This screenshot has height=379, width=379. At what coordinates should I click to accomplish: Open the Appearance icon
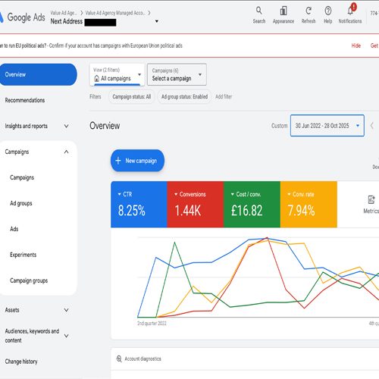[x=283, y=11]
